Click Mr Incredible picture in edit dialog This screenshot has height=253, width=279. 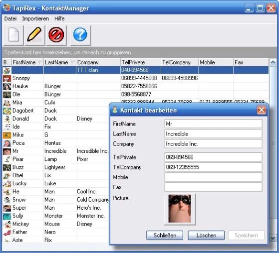[180, 209]
